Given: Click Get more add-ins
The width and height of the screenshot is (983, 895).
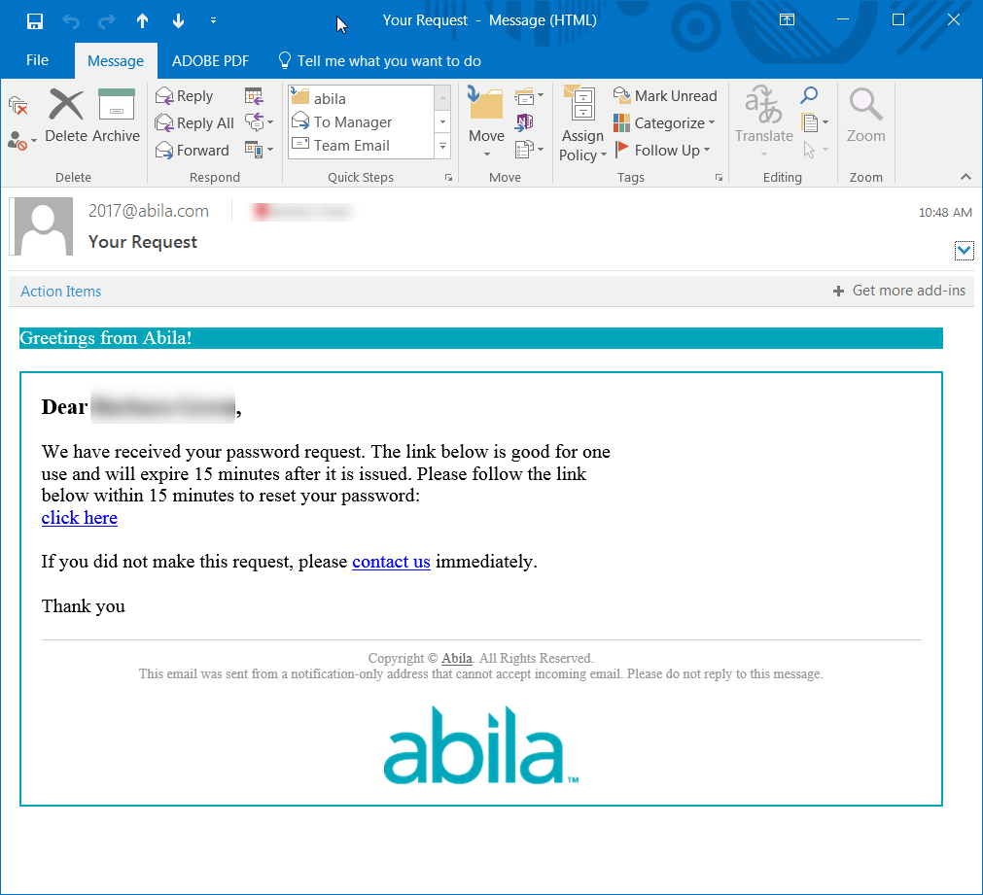Looking at the screenshot, I should [899, 291].
